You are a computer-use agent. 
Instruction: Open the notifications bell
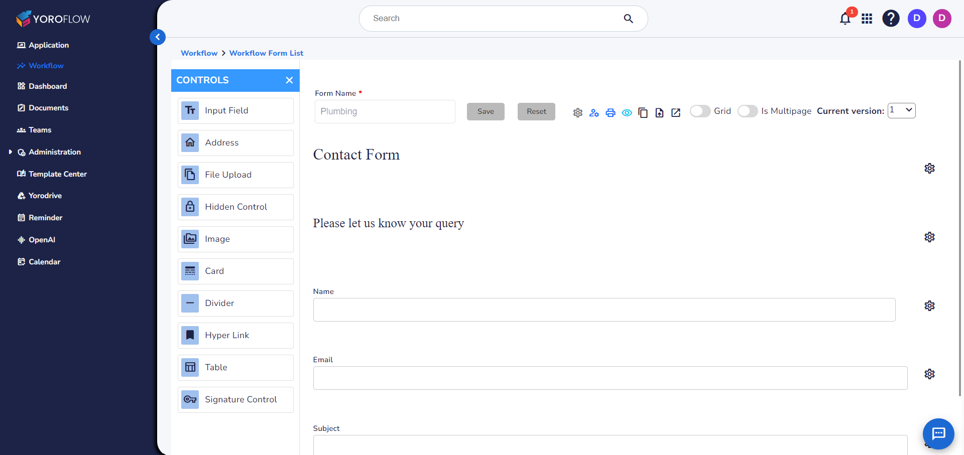tap(845, 19)
